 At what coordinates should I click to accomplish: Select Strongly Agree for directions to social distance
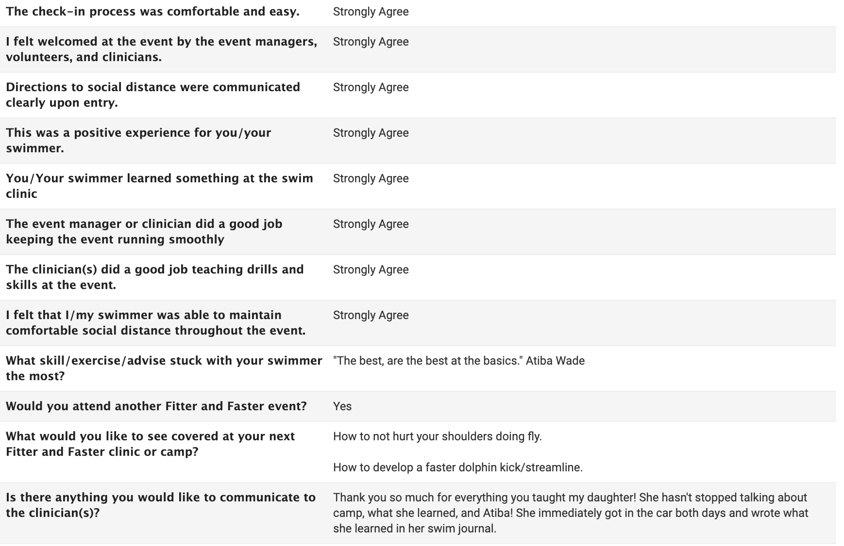371,87
